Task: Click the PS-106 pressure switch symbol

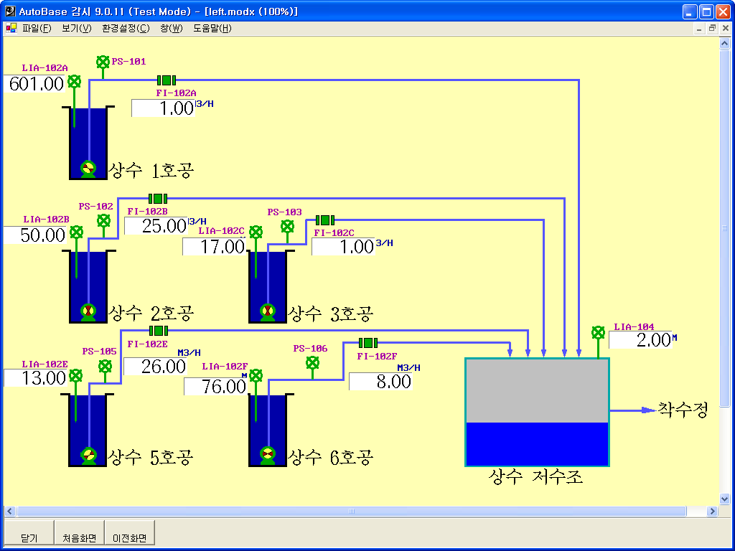Action: point(312,363)
